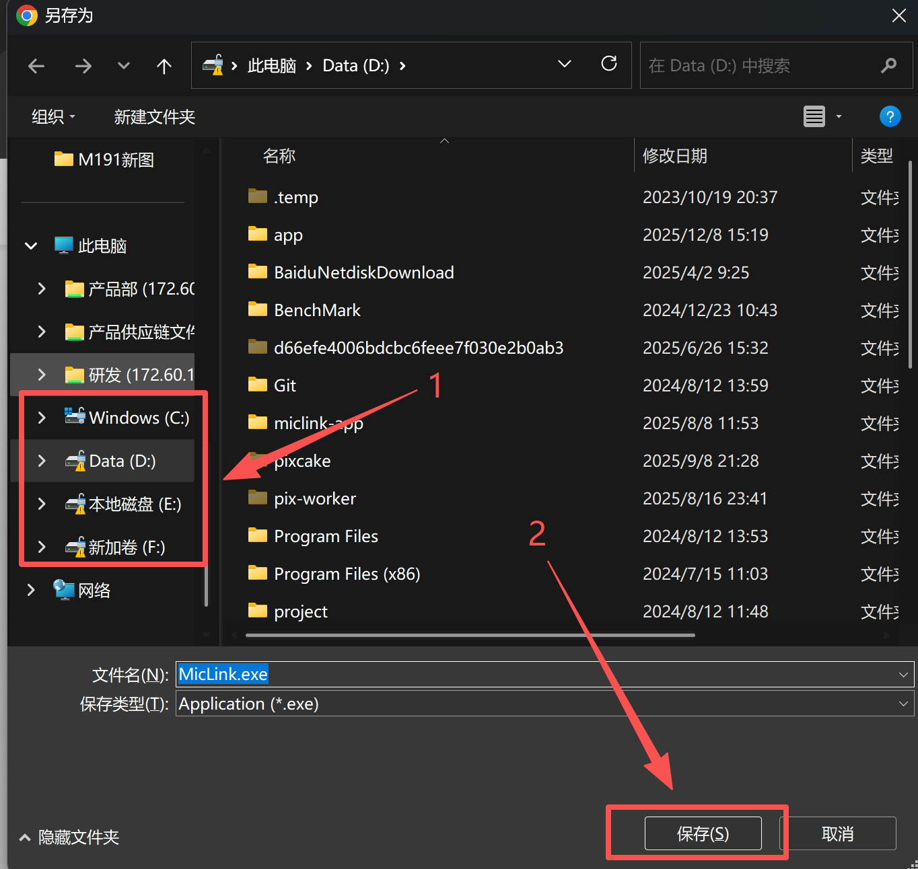Open recent locations dropdown arrow
Image resolution: width=918 pixels, height=869 pixels.
(123, 66)
